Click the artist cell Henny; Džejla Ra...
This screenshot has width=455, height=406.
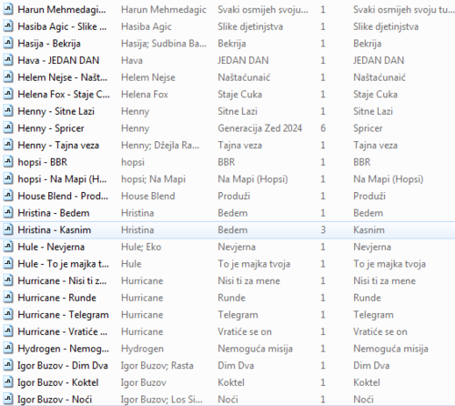tap(160, 146)
